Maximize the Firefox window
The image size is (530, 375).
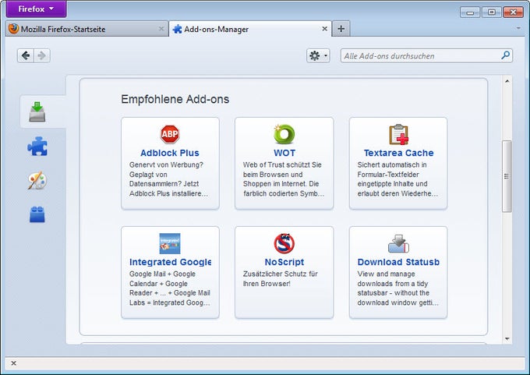492,12
